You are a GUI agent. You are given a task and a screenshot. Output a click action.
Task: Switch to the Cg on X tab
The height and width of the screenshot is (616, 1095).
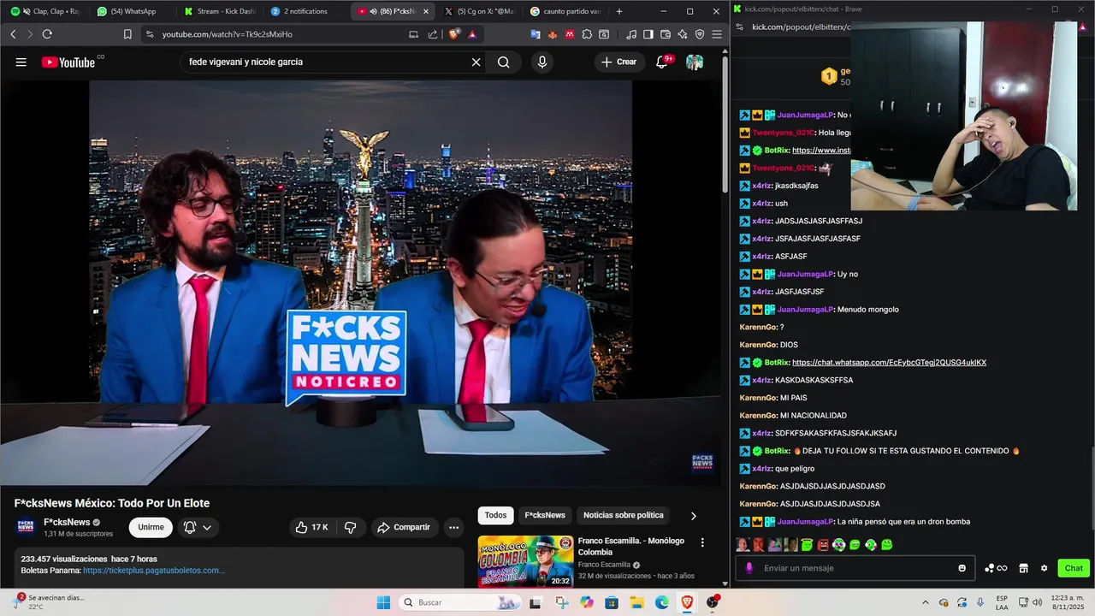pos(479,11)
